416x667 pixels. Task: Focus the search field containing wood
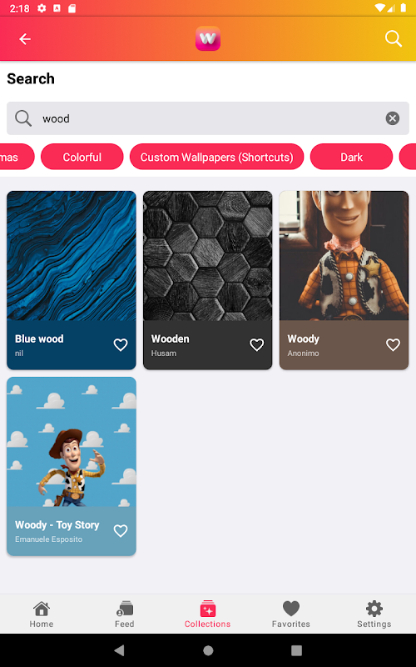pos(207,118)
